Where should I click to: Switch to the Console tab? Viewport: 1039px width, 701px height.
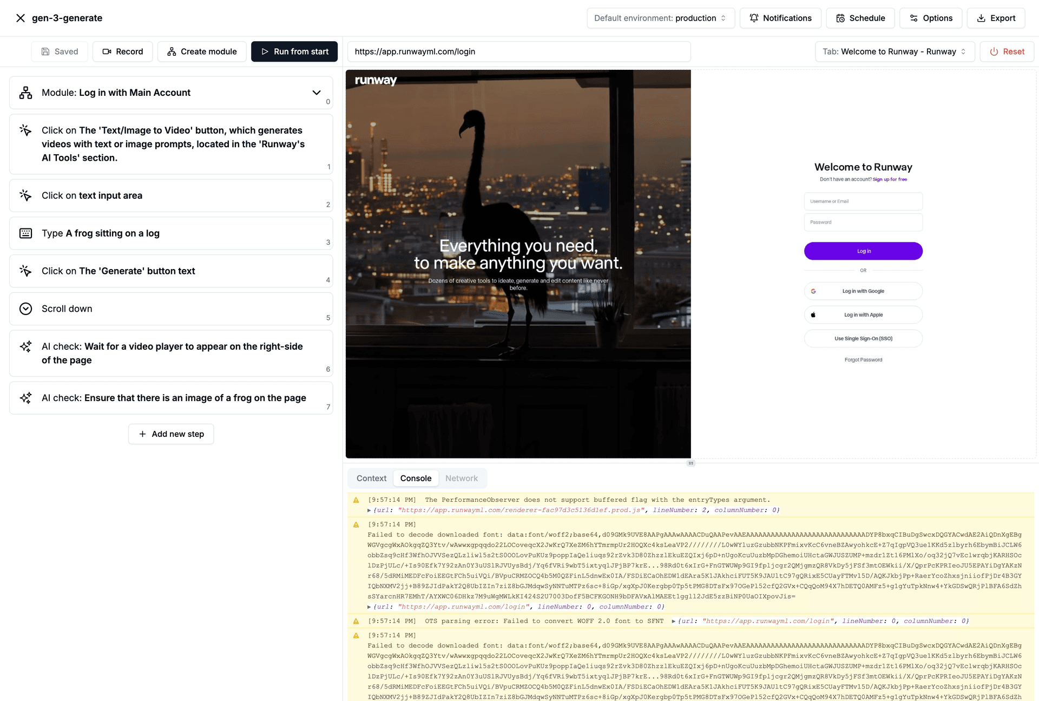(416, 479)
